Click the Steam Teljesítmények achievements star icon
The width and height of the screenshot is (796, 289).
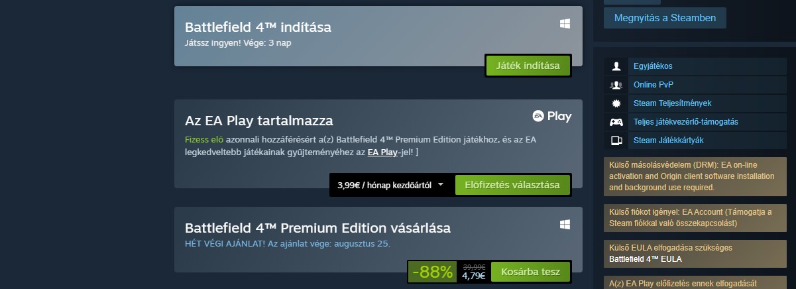coord(616,103)
